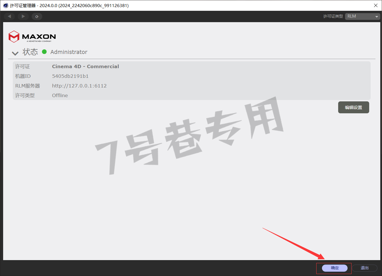Click the 机器ID row label
Image resolution: width=382 pixels, height=276 pixels.
(23, 76)
